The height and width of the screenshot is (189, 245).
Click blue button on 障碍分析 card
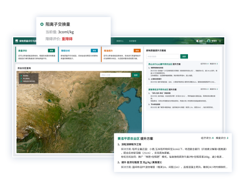(x=94, y=51)
